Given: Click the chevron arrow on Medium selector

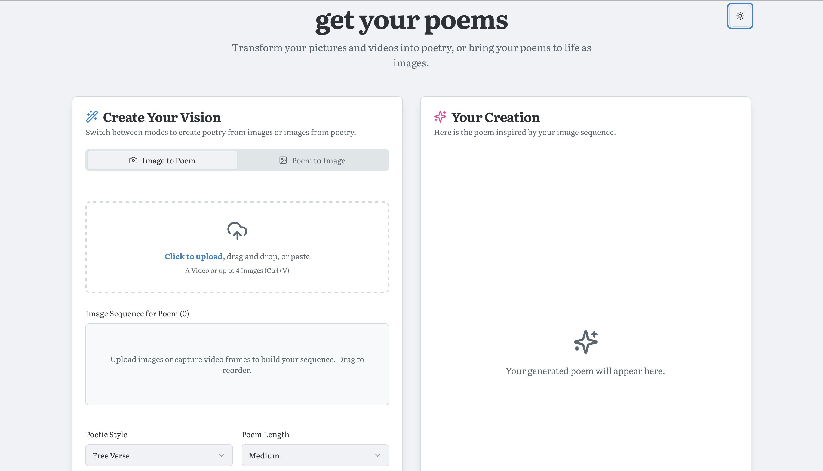Looking at the screenshot, I should pos(378,455).
